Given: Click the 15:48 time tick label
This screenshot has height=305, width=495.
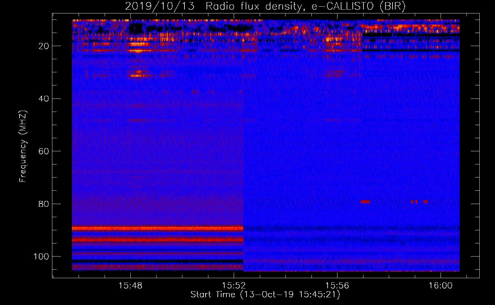Looking at the screenshot, I should click(130, 286).
